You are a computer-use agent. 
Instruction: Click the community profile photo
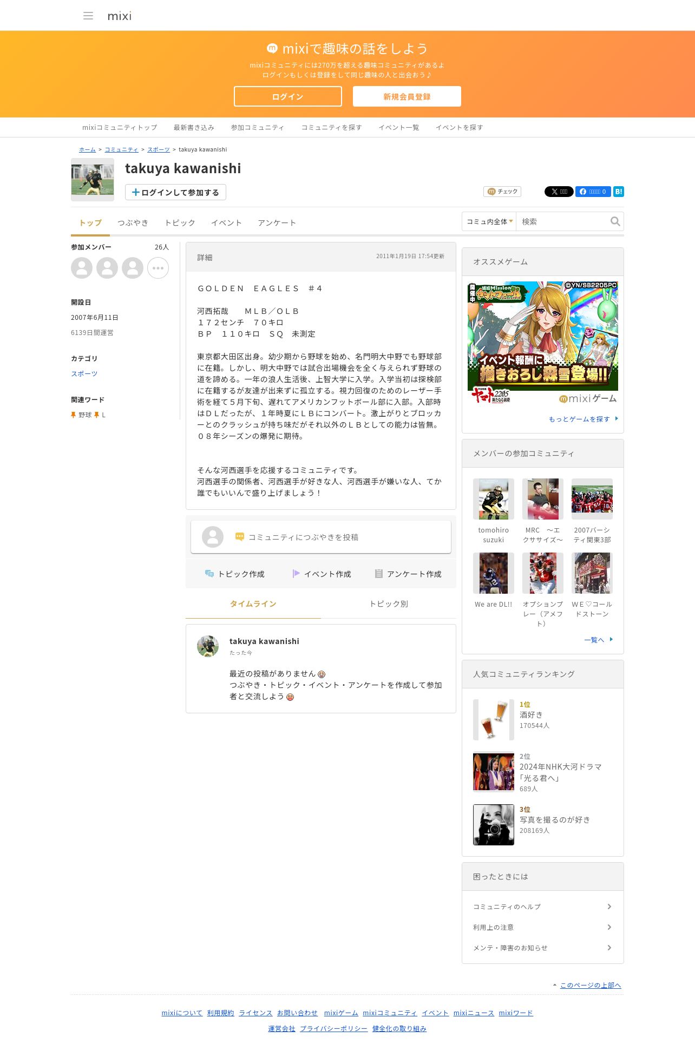(x=93, y=180)
